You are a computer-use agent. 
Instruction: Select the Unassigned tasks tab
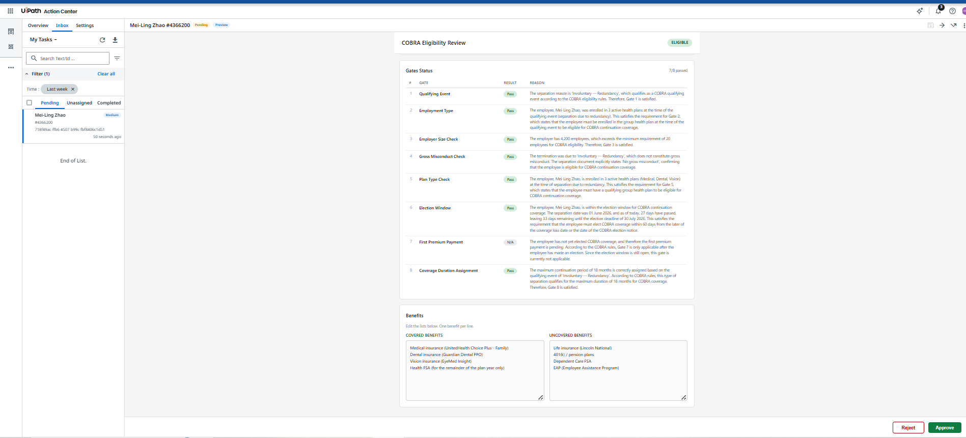(79, 103)
